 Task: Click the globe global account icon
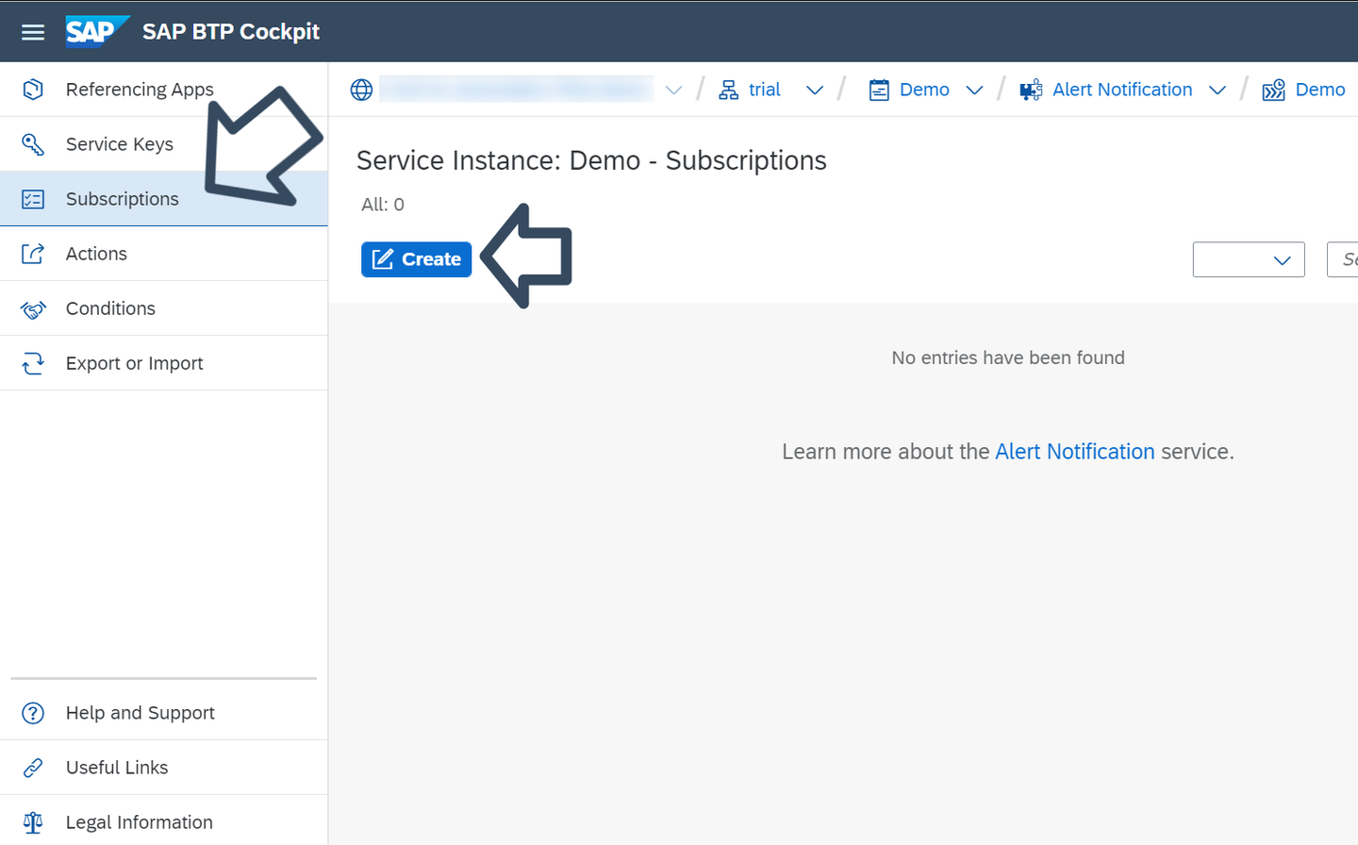361,90
